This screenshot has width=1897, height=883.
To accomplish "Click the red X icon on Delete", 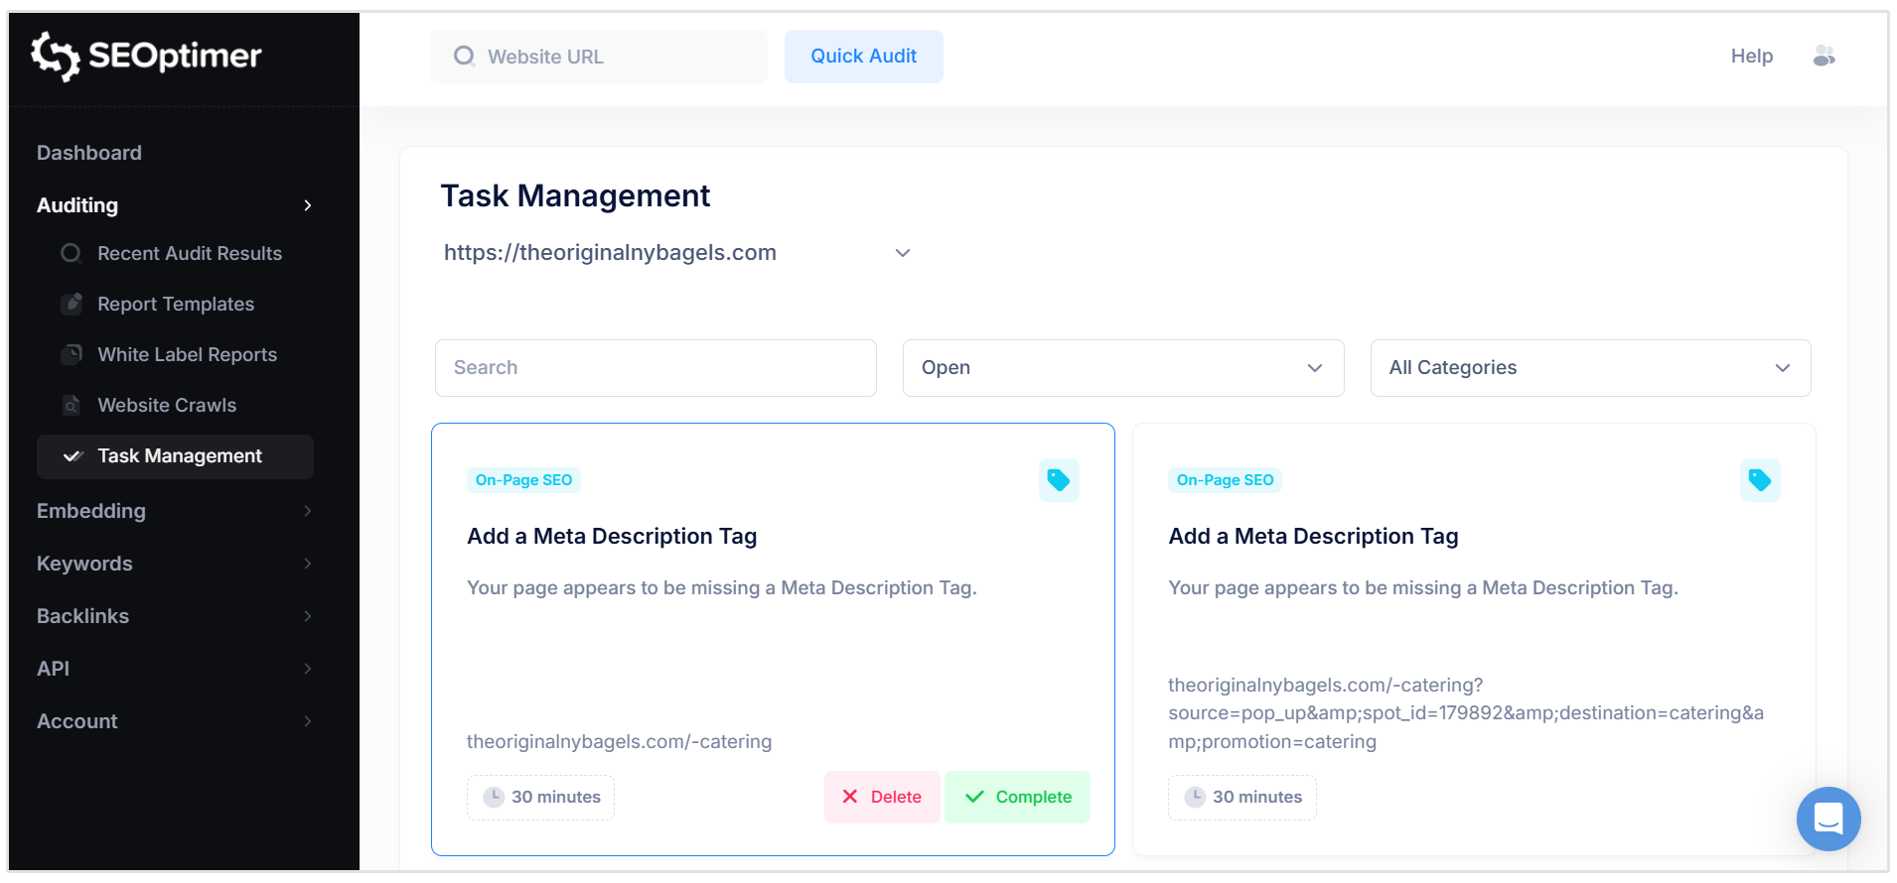I will (x=850, y=797).
